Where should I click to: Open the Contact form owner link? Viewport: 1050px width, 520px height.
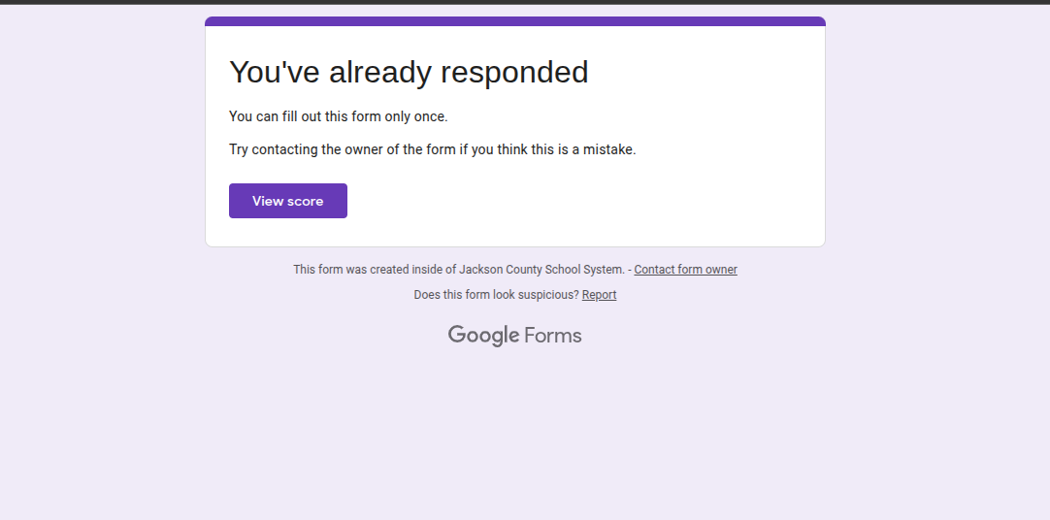685,270
